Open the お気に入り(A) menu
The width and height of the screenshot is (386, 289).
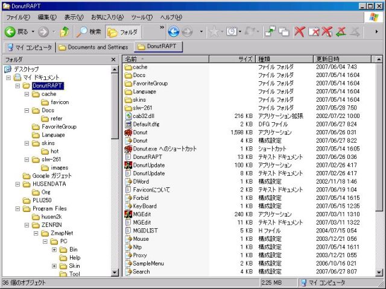pyautogui.click(x=107, y=17)
